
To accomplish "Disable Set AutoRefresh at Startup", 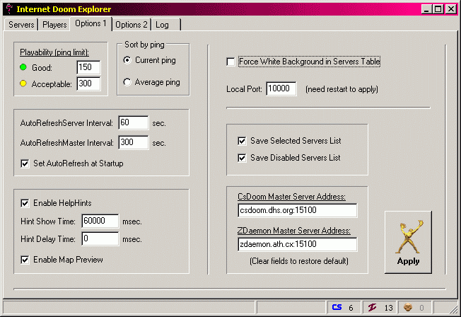I will coord(25,163).
